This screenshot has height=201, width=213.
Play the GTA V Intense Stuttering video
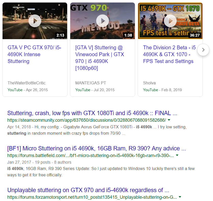coord(35,21)
